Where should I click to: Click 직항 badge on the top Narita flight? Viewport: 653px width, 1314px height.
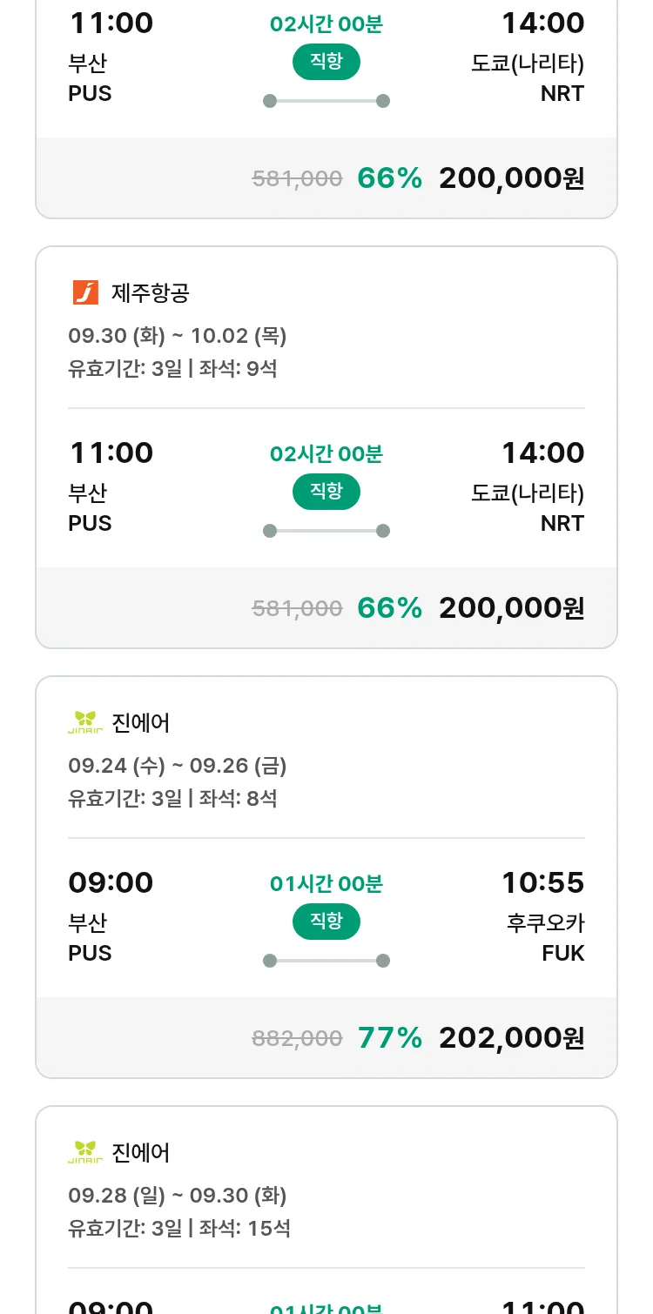[326, 62]
